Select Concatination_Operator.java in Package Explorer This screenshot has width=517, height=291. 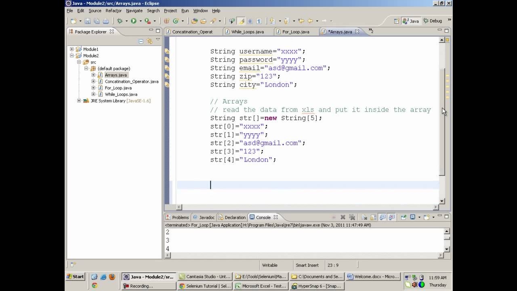[x=132, y=82]
